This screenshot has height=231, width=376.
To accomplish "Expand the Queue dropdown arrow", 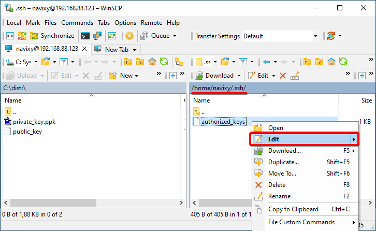I will coord(175,36).
